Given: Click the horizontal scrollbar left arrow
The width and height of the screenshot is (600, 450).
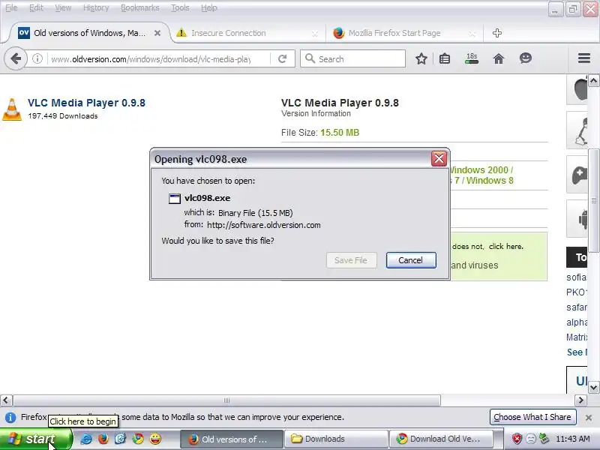Looking at the screenshot, I should pyautogui.click(x=6, y=400).
